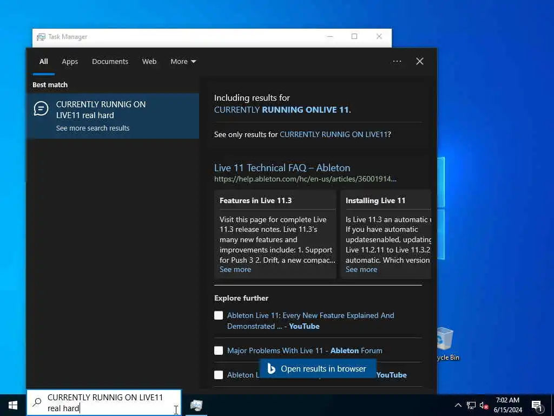Click thumbnail beside Every New Feature Explained link
This screenshot has height=416, width=554.
[x=219, y=316]
